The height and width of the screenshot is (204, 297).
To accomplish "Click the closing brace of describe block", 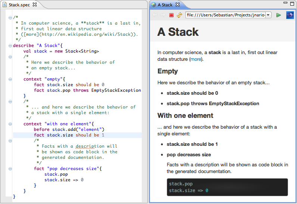I will (x=14, y=197).
